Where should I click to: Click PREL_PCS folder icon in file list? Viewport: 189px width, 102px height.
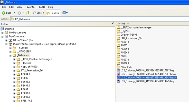click(118, 67)
